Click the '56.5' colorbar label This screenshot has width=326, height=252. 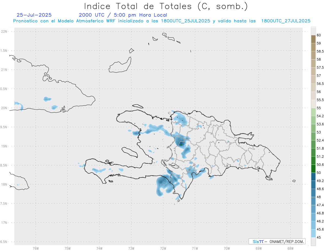pyautogui.click(x=320, y=84)
